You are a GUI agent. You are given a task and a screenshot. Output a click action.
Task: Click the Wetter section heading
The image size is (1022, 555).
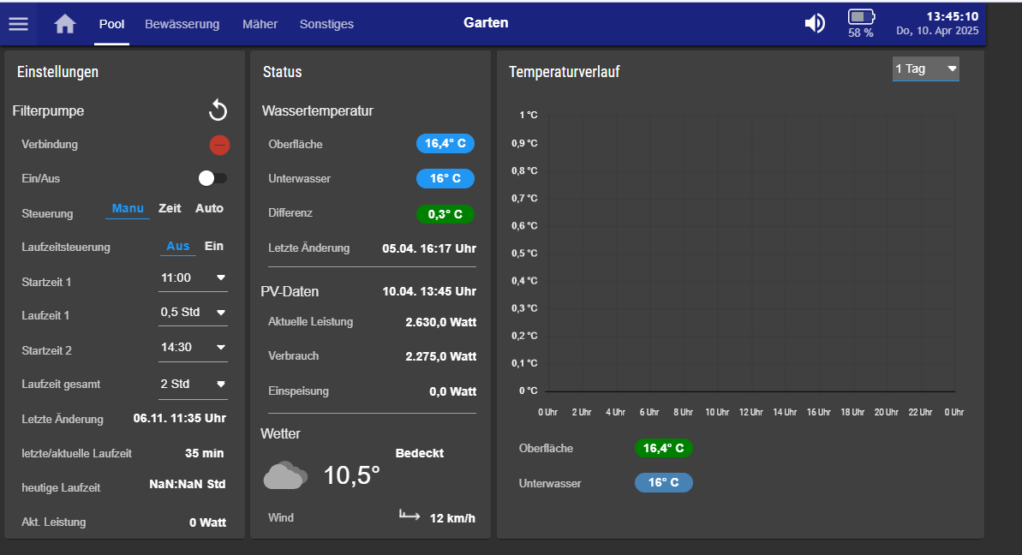(280, 434)
